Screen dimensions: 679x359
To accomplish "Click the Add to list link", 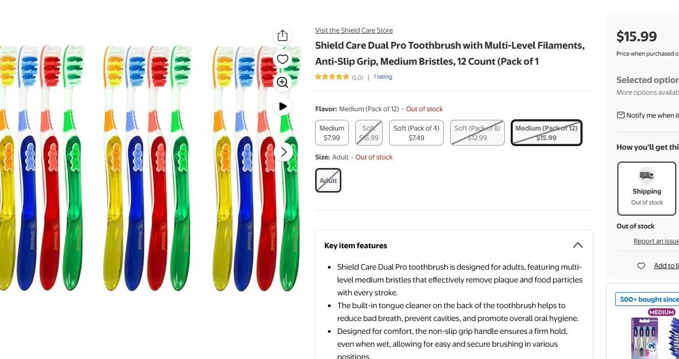I will click(x=666, y=266).
